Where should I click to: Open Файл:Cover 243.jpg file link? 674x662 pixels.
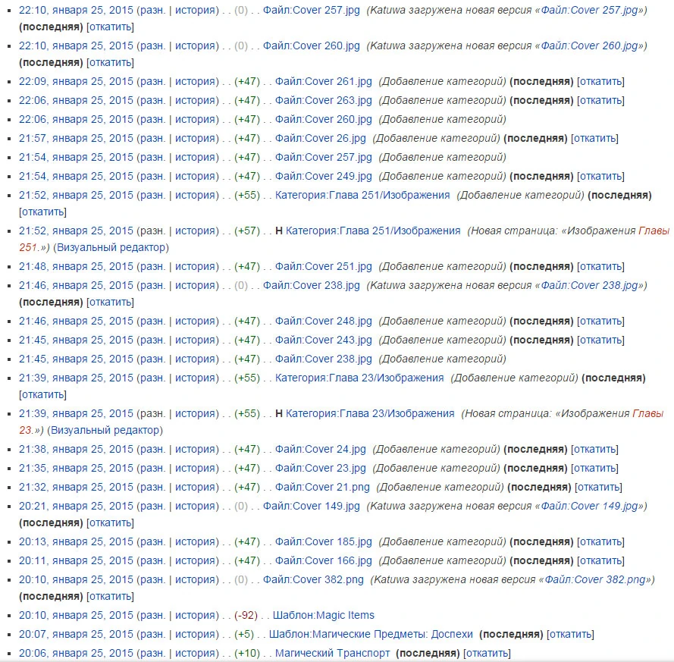point(323,340)
